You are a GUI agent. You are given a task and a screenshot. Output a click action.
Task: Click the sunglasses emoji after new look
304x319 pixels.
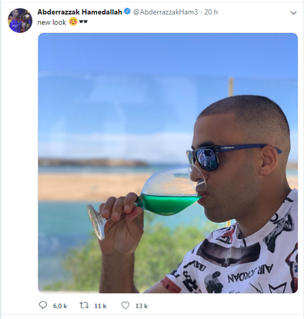tap(83, 21)
